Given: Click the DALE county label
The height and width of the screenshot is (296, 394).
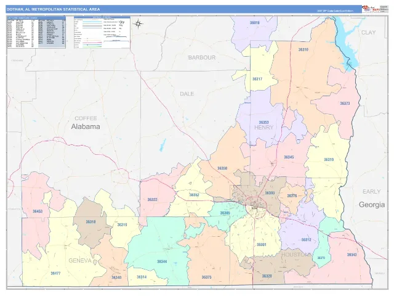Looking at the screenshot, I should [x=187, y=94].
